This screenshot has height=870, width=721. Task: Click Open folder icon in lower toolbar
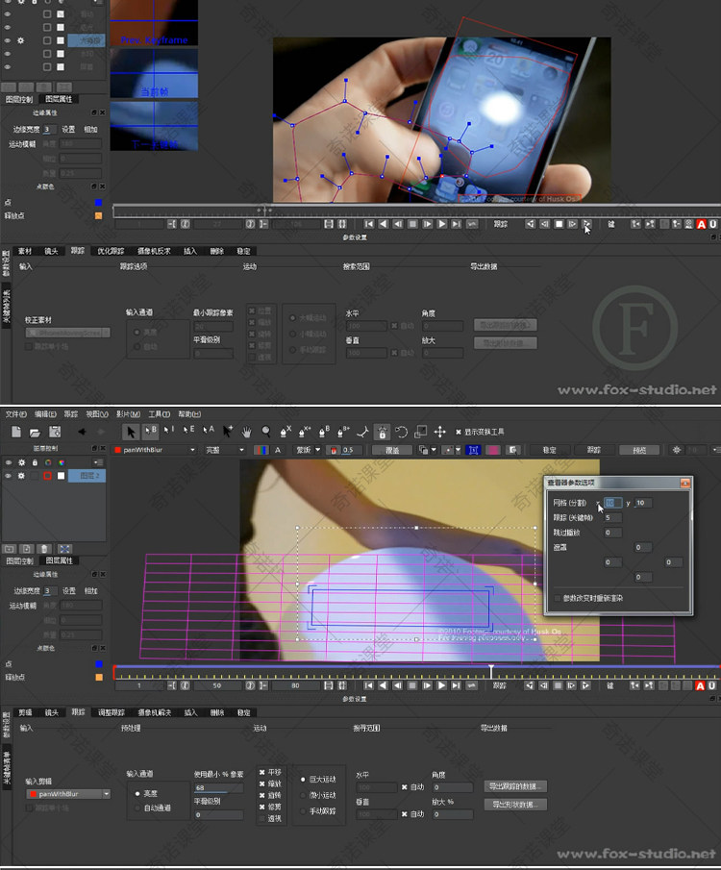tap(35, 432)
